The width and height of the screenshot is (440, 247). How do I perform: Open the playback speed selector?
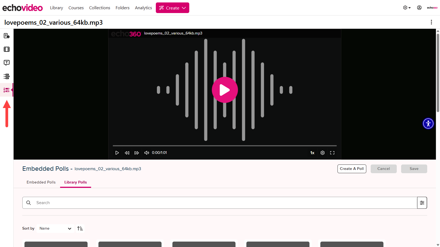point(312,153)
